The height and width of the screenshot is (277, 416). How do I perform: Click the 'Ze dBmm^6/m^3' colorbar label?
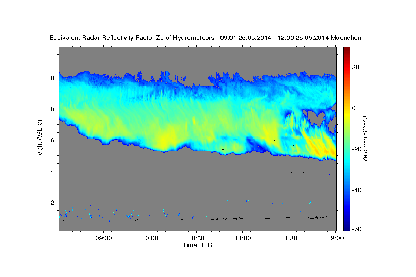click(x=365, y=138)
